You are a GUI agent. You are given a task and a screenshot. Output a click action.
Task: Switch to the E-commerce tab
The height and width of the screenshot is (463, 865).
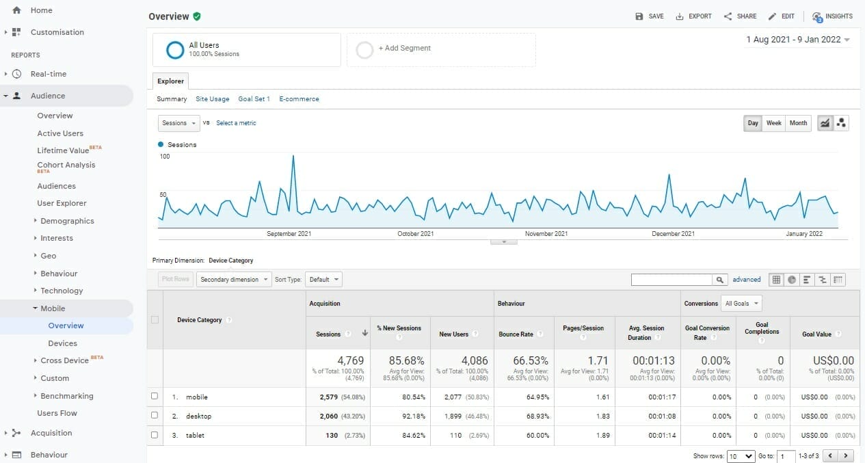[299, 98]
